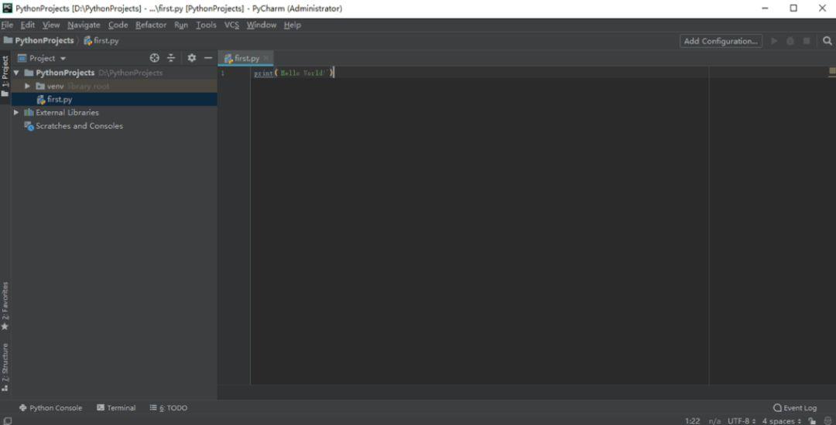This screenshot has width=836, height=425.
Task: Open the Window menu
Action: click(x=262, y=25)
